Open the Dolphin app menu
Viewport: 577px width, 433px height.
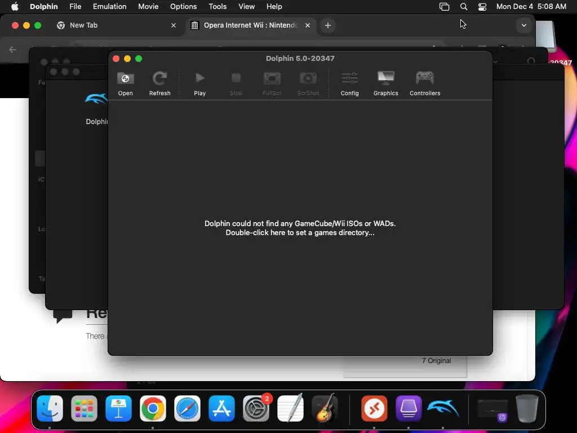click(x=44, y=7)
